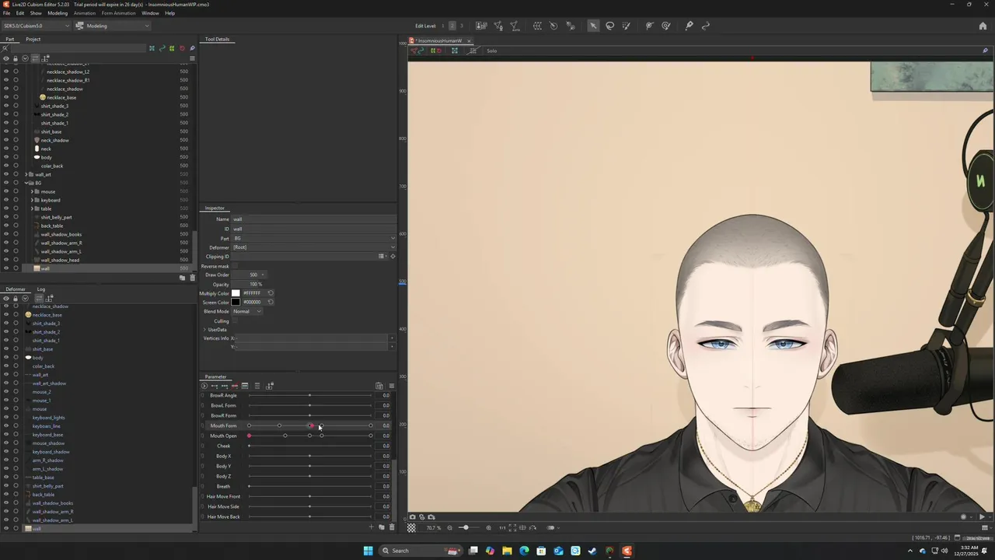Expand the keyboard folder

[33, 200]
